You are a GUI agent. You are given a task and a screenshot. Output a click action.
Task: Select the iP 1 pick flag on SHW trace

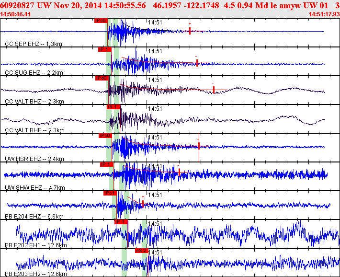106,164
